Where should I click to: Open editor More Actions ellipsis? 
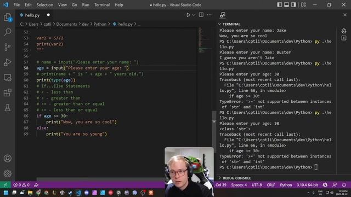[210, 15]
